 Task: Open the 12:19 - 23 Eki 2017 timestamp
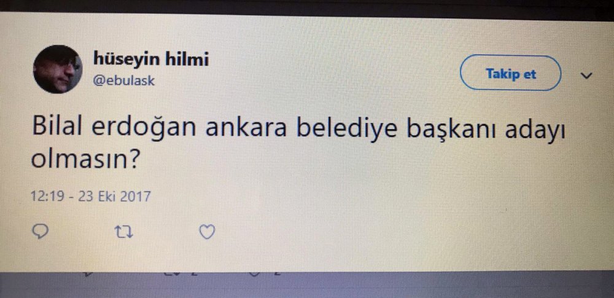pos(90,196)
